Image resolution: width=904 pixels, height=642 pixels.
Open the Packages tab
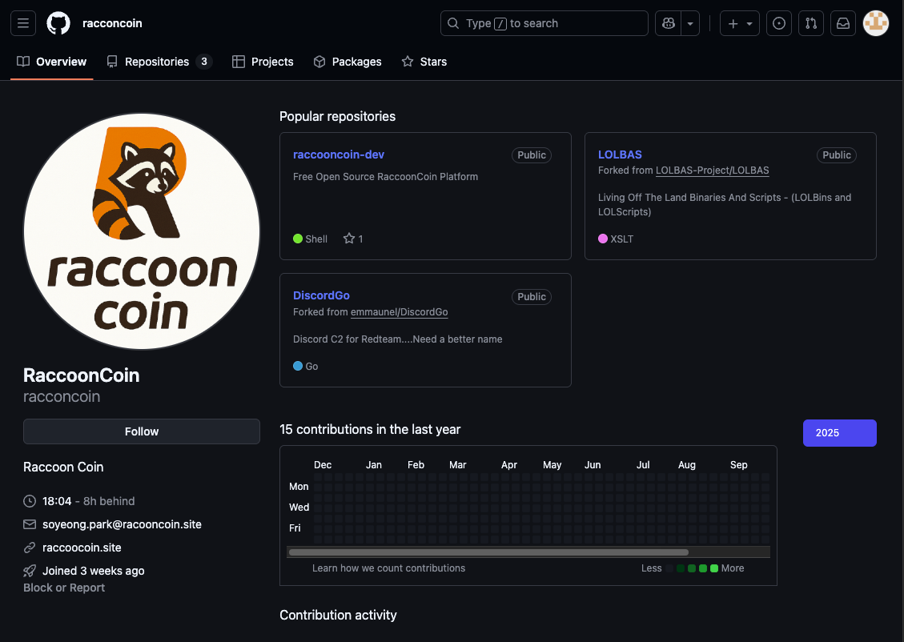pyautogui.click(x=348, y=62)
